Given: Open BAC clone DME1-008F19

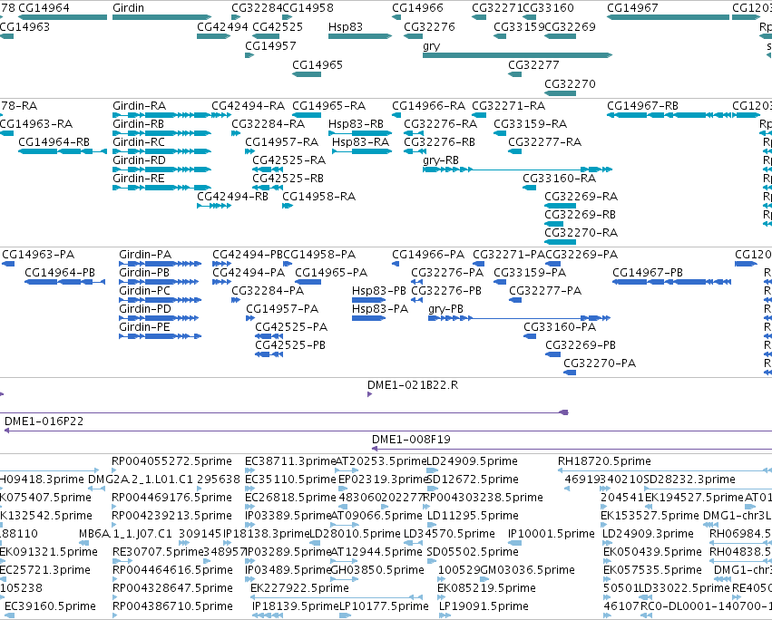Looking at the screenshot, I should (411, 440).
